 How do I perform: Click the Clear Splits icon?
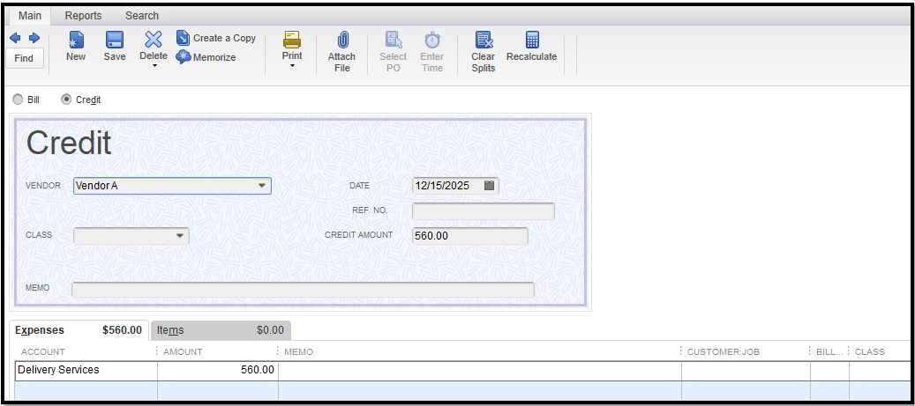(484, 40)
